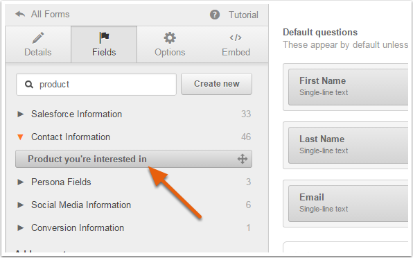Click the field search box containing product
Screen dimensions: 413x258
pos(96,85)
